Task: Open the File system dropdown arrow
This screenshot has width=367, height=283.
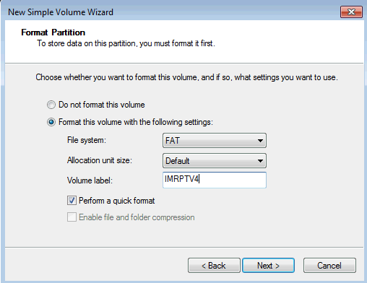Action: 260,141
